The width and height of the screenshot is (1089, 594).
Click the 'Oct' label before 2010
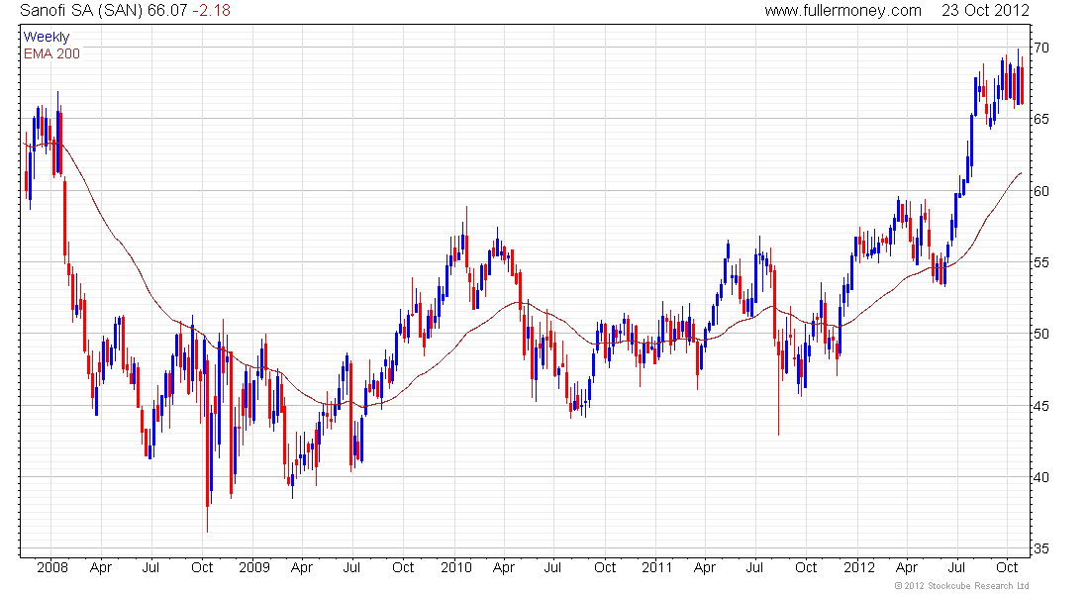pos(403,567)
